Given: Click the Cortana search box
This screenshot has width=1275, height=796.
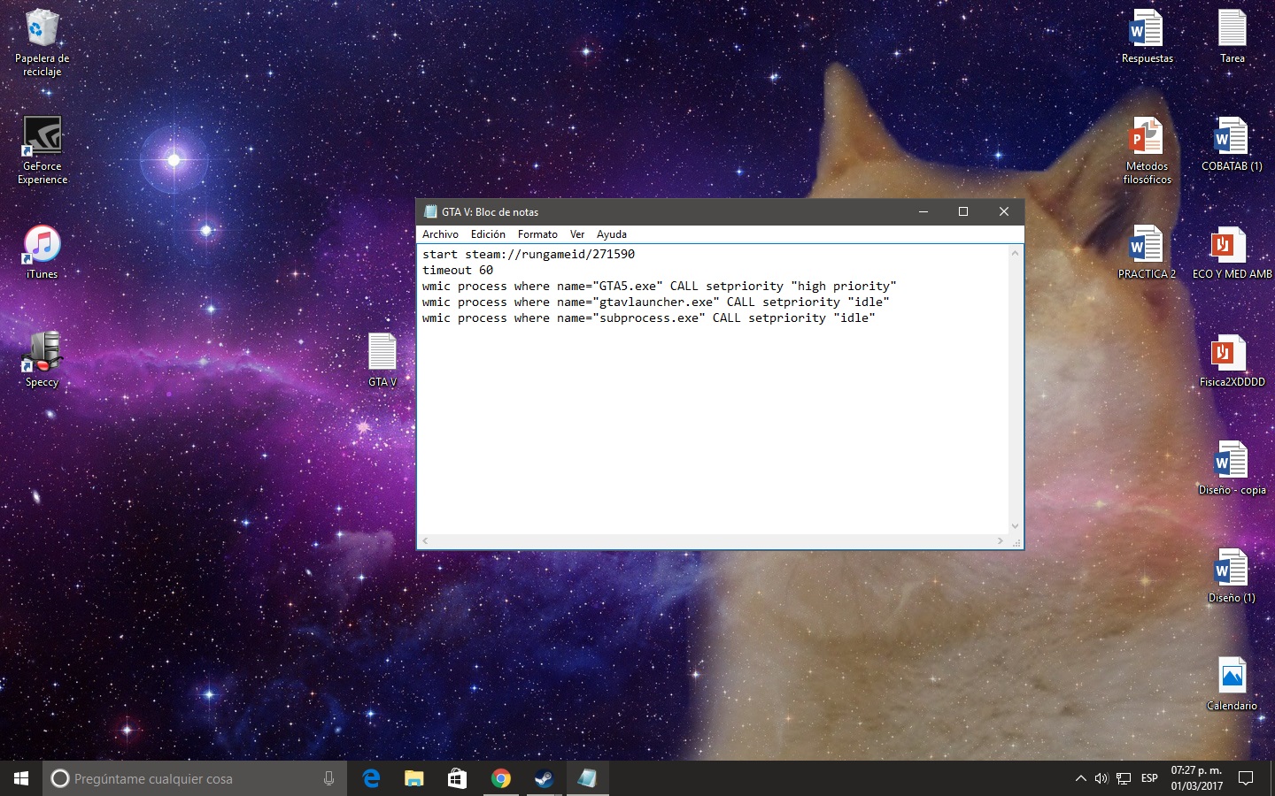Looking at the screenshot, I should pos(195,778).
